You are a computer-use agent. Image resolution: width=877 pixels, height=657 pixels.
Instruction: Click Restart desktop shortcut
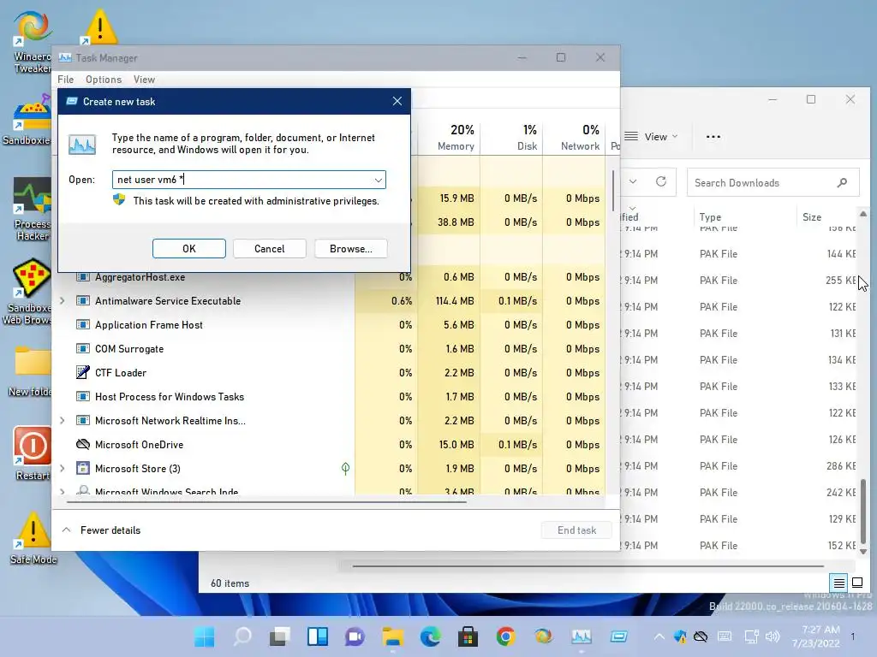point(32,453)
